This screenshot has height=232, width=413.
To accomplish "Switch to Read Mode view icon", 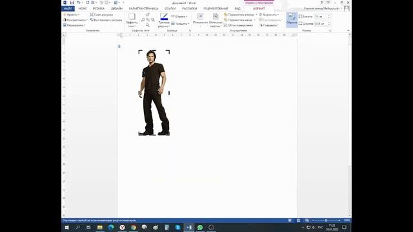I will click(290, 220).
